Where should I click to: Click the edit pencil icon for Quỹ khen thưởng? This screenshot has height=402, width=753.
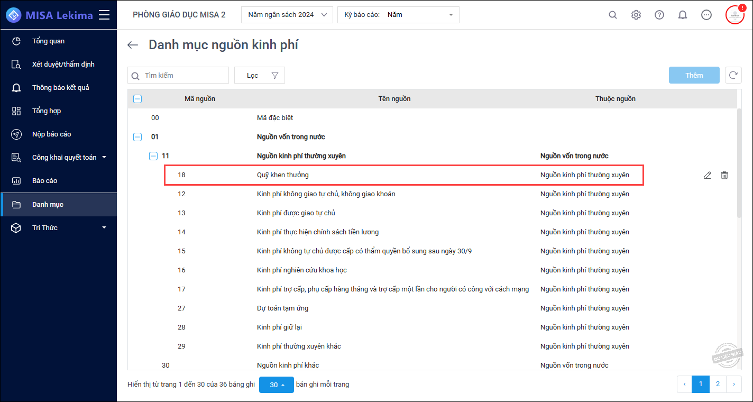[x=707, y=175]
